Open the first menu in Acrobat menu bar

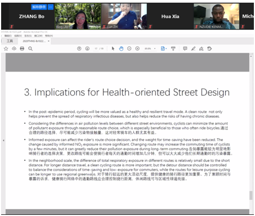8,36
